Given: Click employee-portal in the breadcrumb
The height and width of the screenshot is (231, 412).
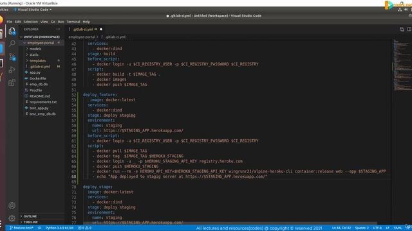Looking at the screenshot, I should (x=82, y=37).
